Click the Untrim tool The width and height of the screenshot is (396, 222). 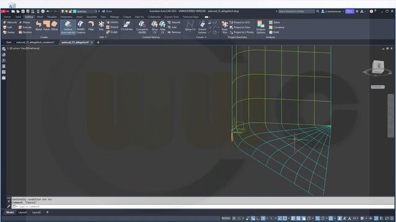click(112, 22)
